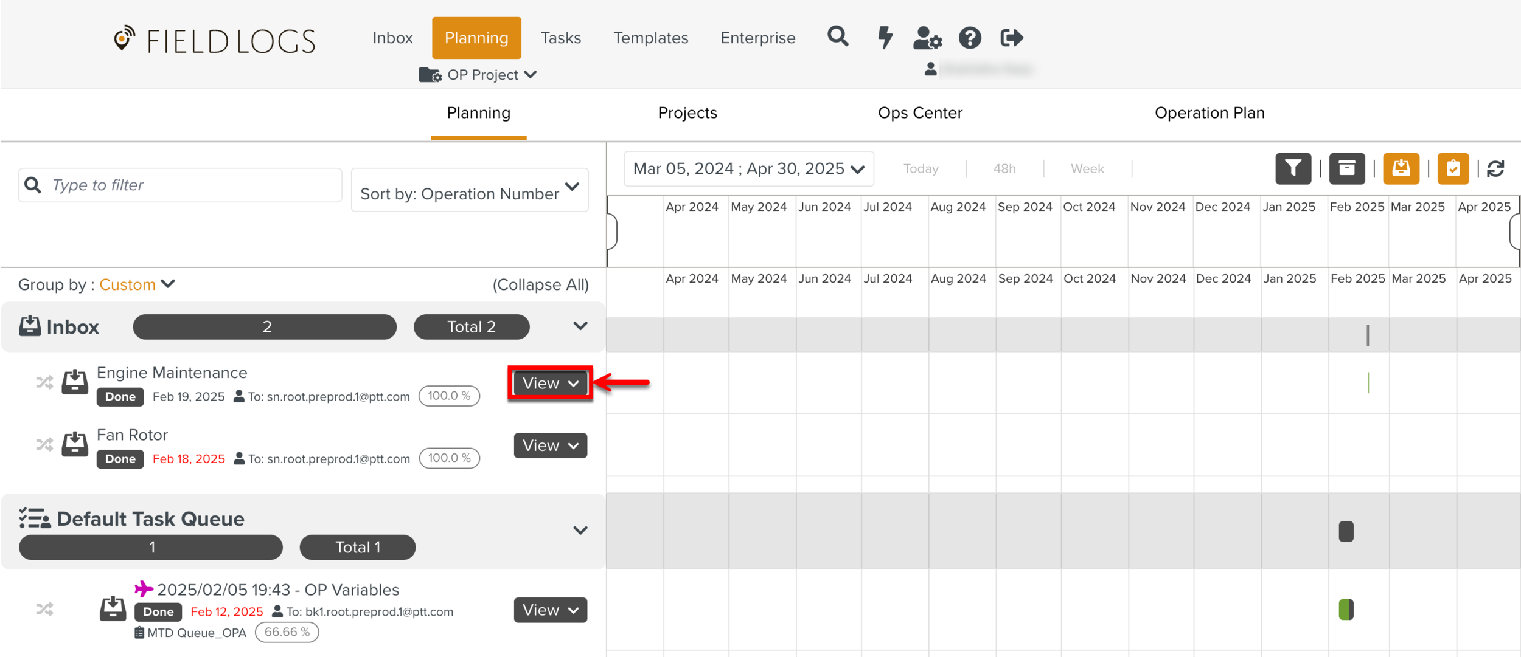Click shuffle icon beside Engine Maintenance

click(44, 382)
